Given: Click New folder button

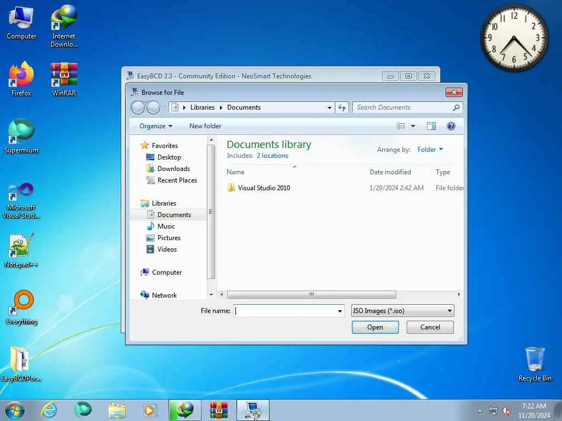Looking at the screenshot, I should click(x=205, y=126).
